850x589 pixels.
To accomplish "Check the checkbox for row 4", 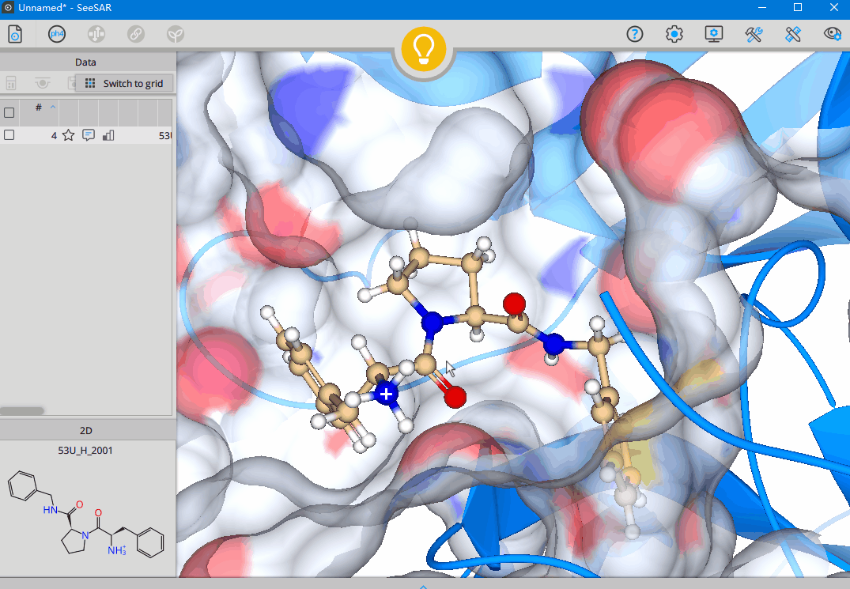I will pos(9,135).
